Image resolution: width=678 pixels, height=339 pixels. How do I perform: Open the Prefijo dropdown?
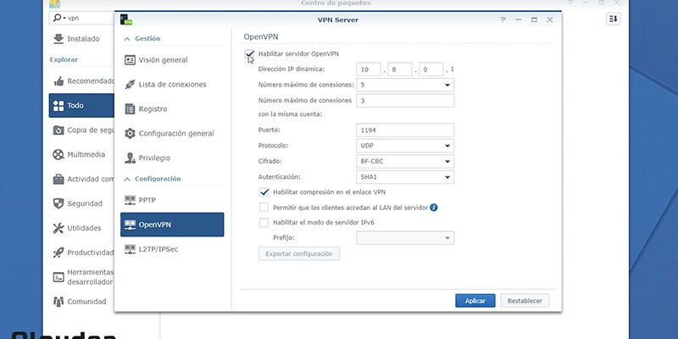pyautogui.click(x=405, y=238)
